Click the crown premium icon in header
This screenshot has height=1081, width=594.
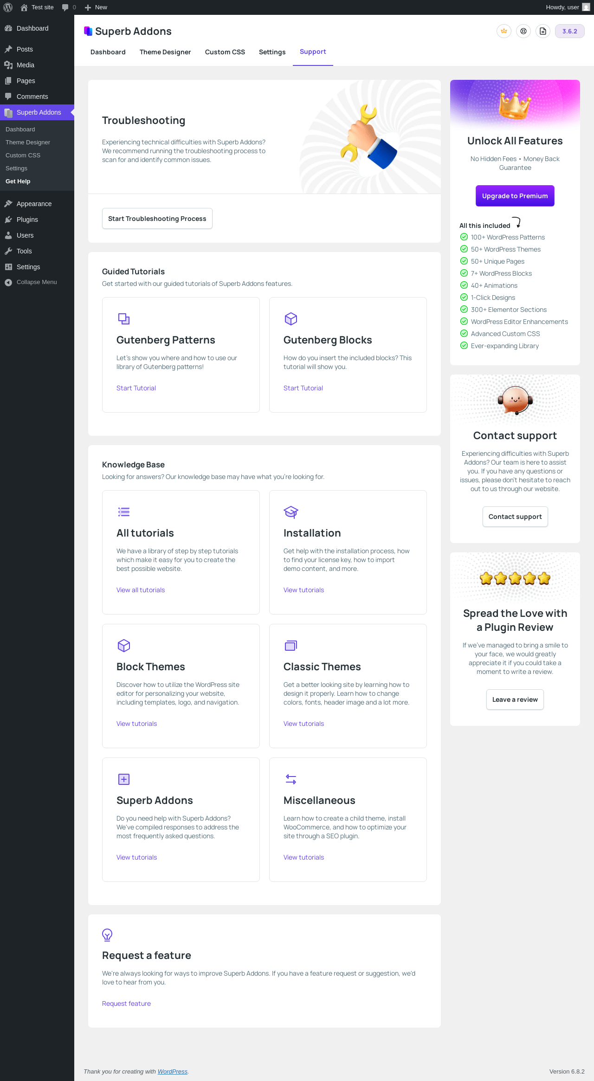(504, 31)
